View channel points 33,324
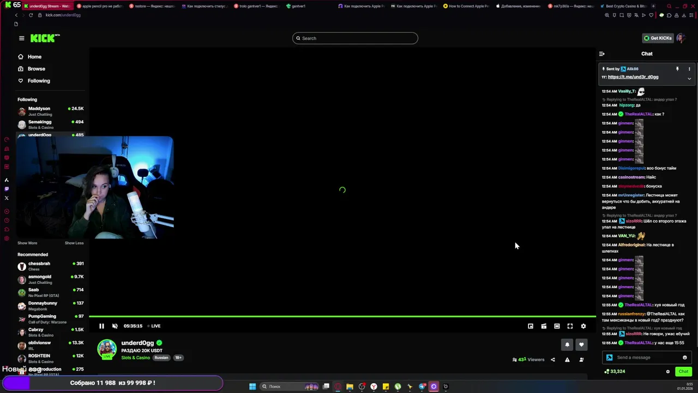The height and width of the screenshot is (393, 698). [x=615, y=372]
